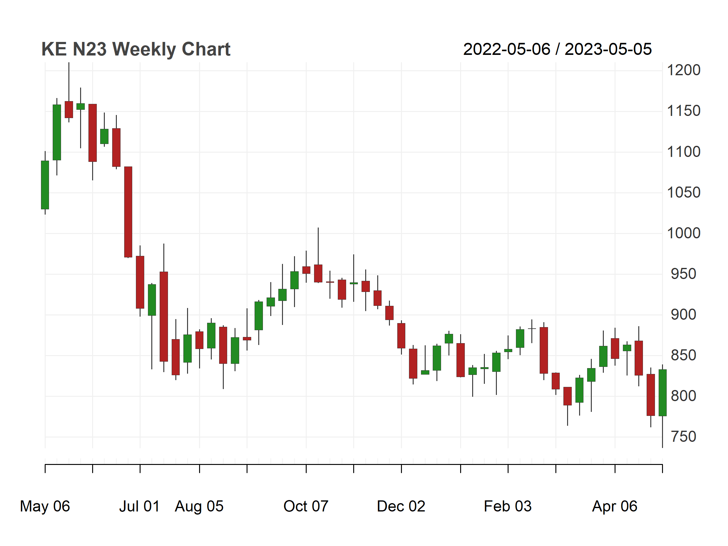Click the 900 price level label
This screenshot has width=728, height=546.
pos(684,315)
